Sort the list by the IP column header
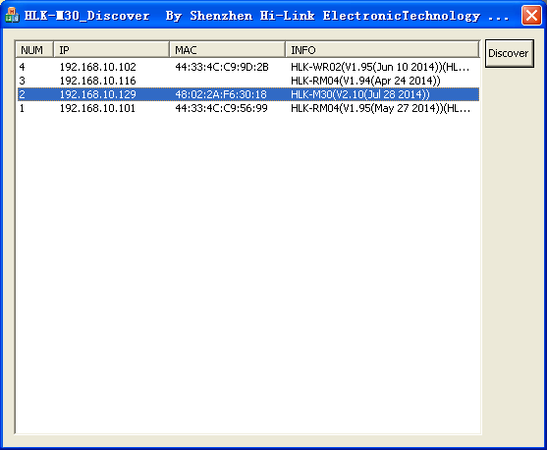The image size is (547, 450). [111, 49]
